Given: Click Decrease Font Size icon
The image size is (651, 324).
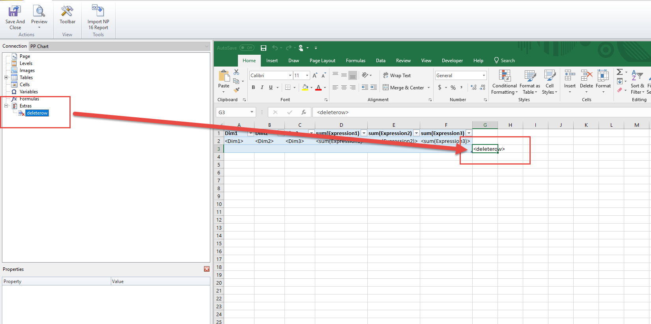Looking at the screenshot, I should (324, 75).
